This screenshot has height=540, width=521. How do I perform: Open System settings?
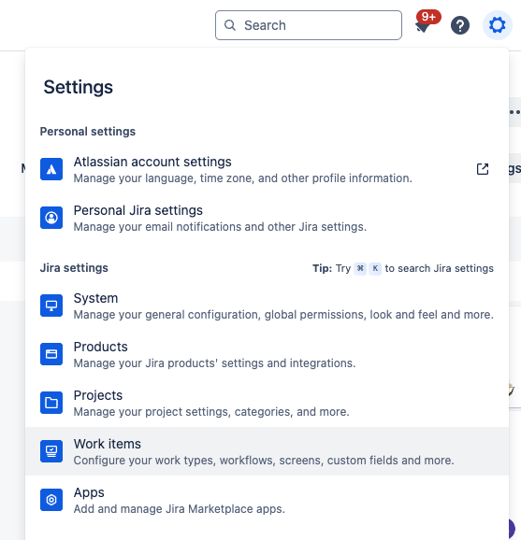click(267, 306)
